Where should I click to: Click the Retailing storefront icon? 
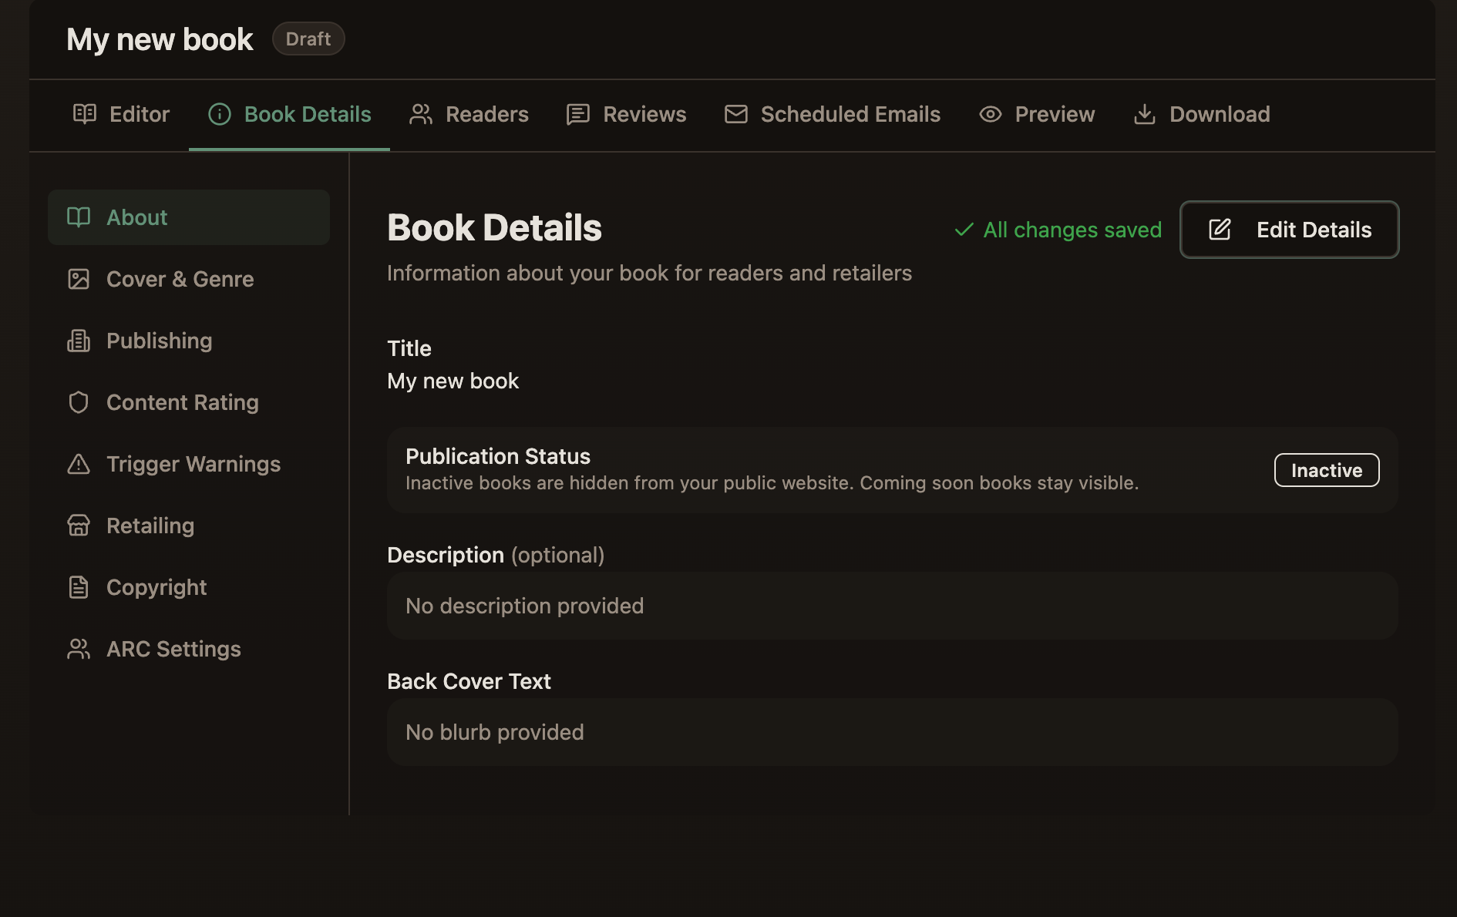click(79, 526)
